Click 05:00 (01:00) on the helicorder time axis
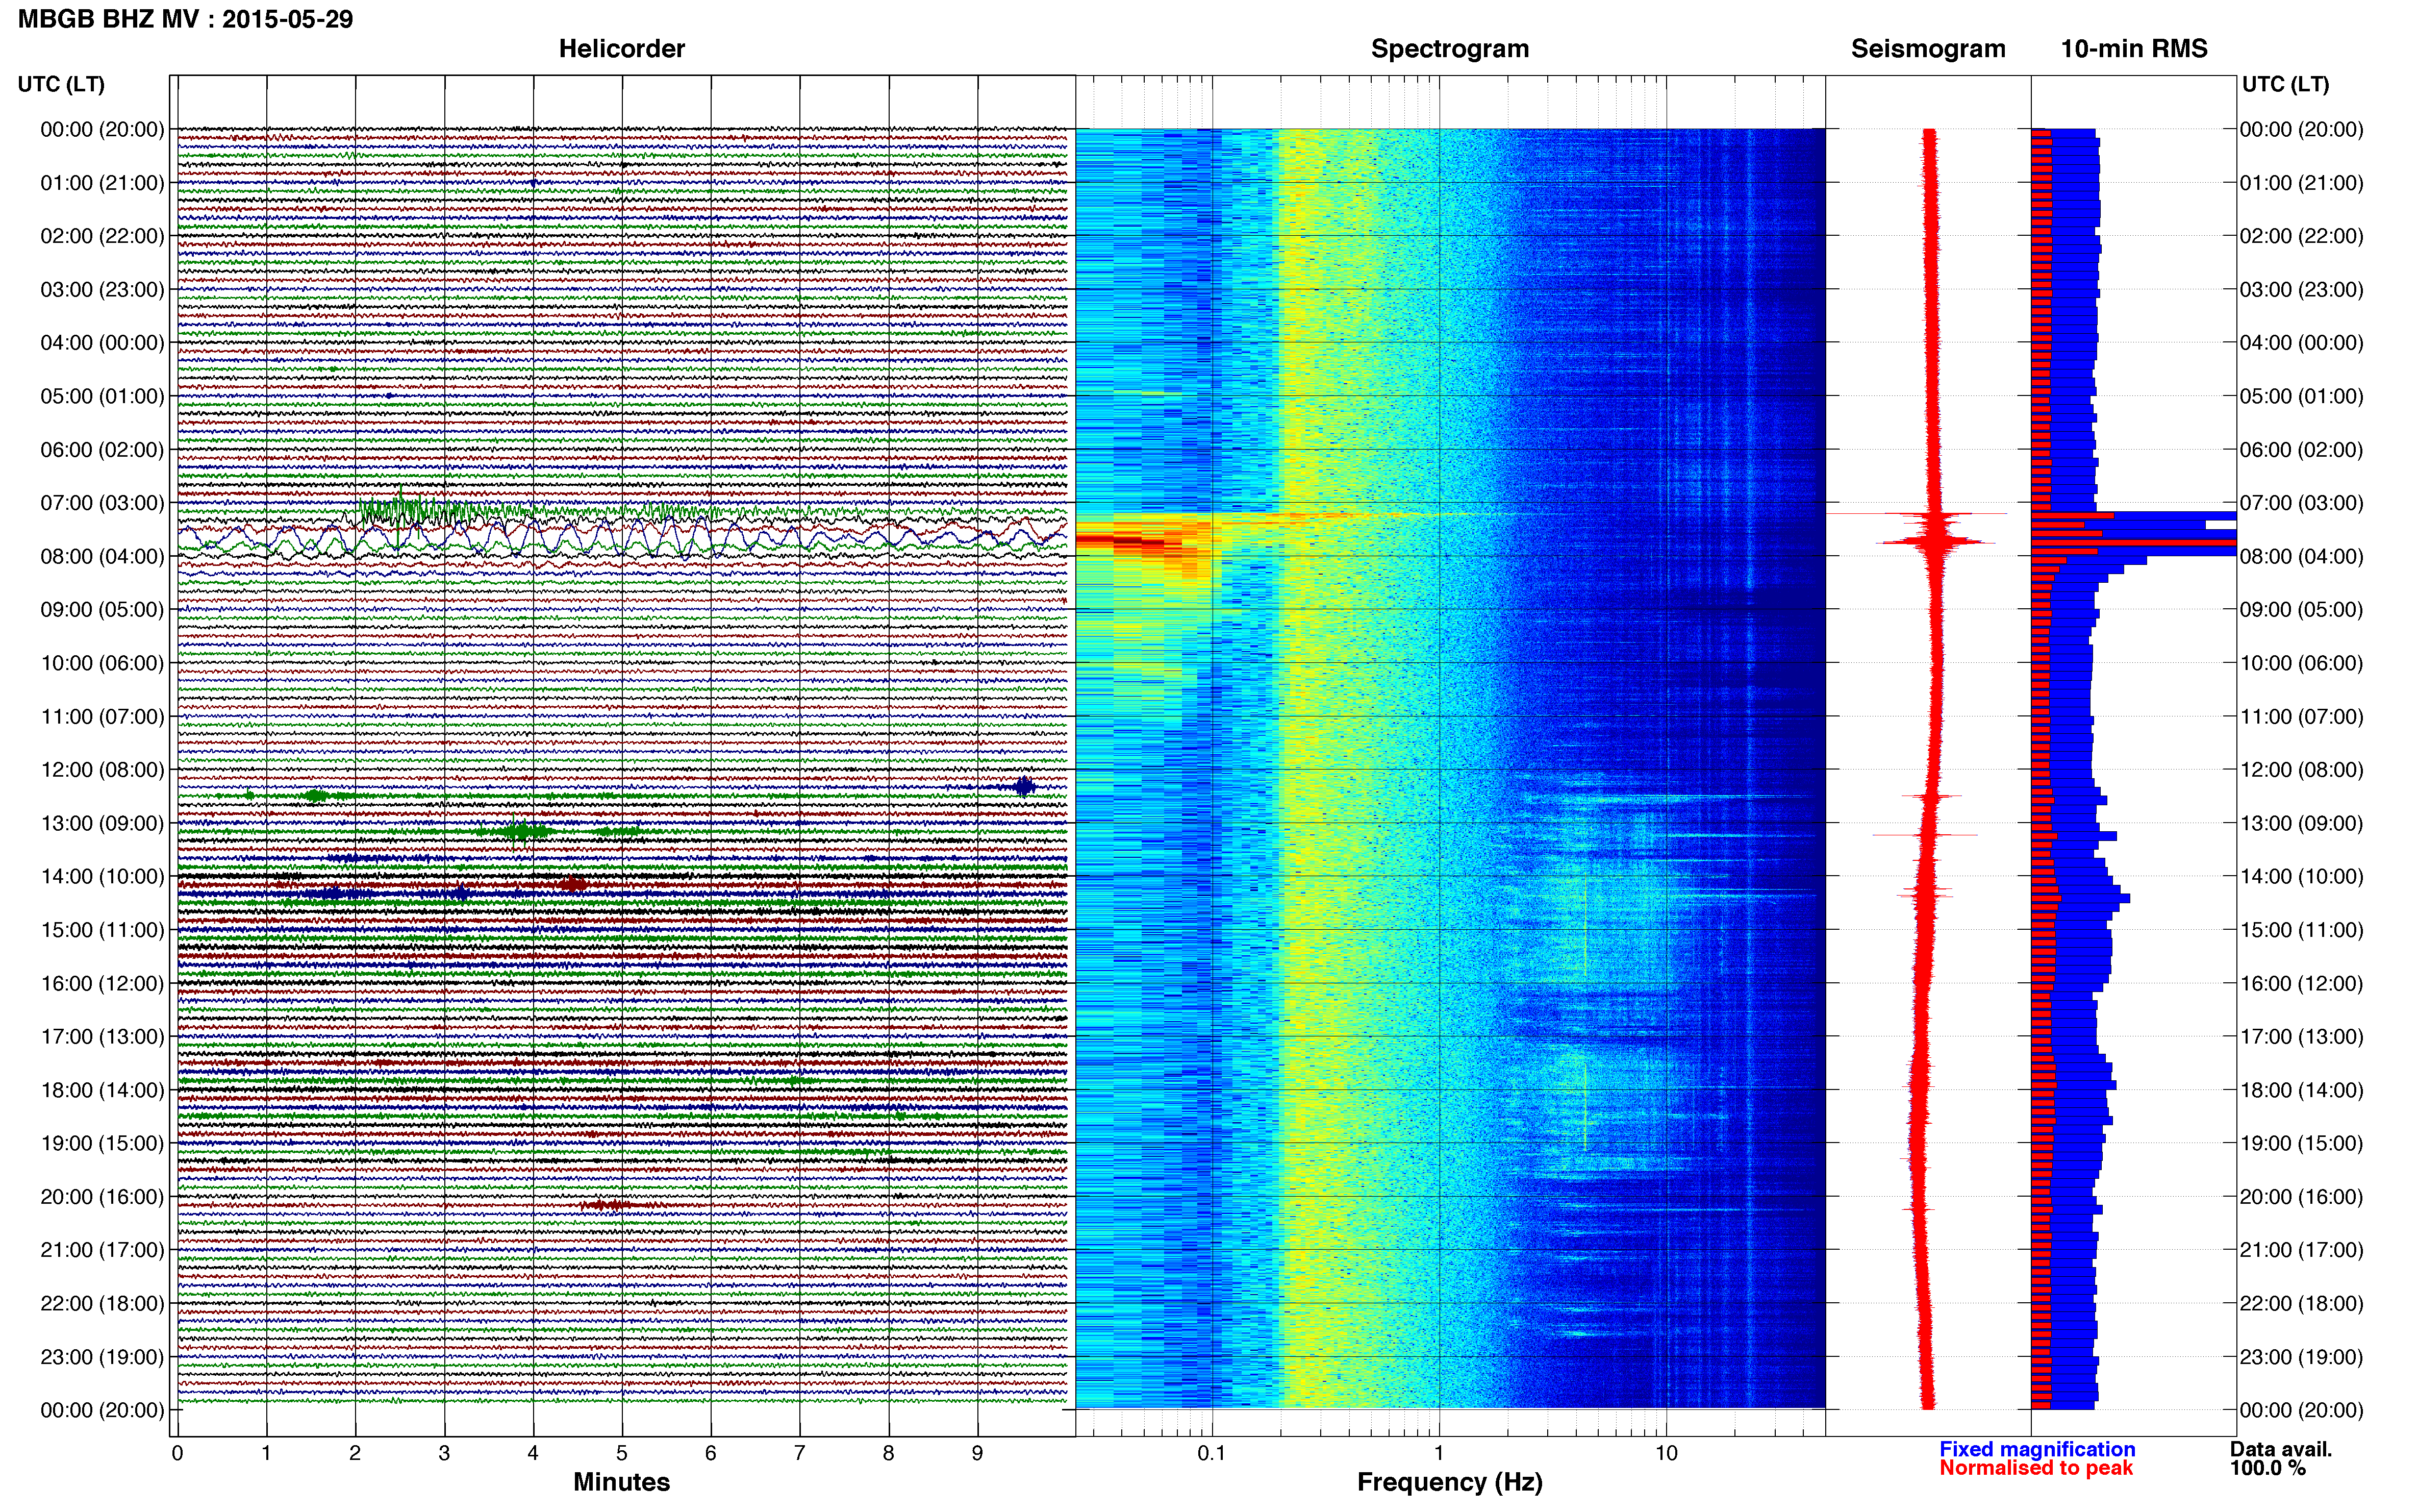The width and height of the screenshot is (2418, 1512). pyautogui.click(x=102, y=396)
